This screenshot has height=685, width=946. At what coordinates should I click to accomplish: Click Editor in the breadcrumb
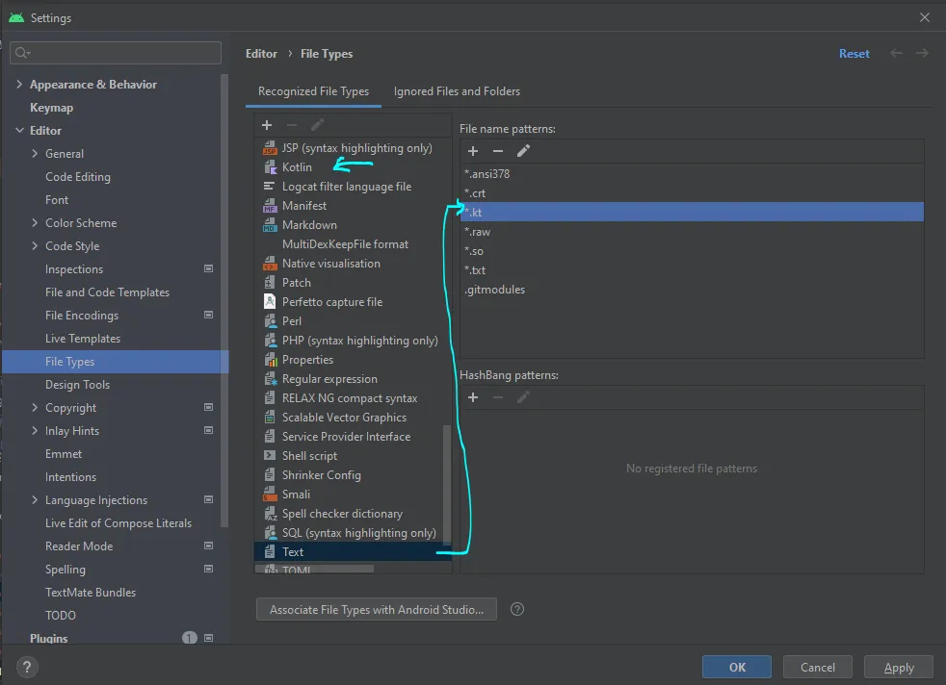coord(261,54)
